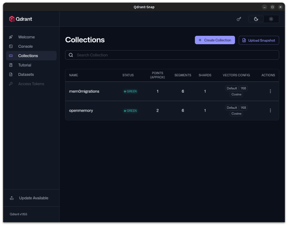288x226 pixels.
Task: Click the book icon next to Tutorial
Action: click(11, 65)
